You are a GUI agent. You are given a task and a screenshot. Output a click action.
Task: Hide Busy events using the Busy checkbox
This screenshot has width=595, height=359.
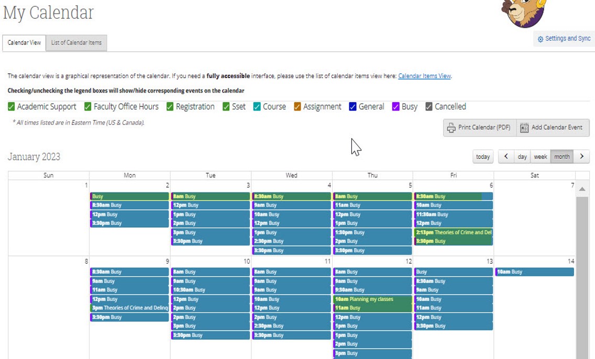[396, 107]
